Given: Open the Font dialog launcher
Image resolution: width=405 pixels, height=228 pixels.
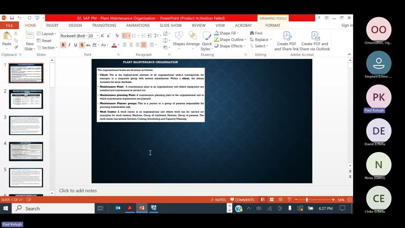Looking at the screenshot, I should coord(118,55).
